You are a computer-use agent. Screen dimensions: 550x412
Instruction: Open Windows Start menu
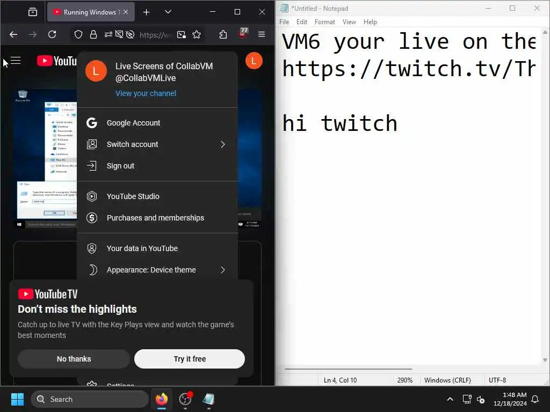point(18,399)
